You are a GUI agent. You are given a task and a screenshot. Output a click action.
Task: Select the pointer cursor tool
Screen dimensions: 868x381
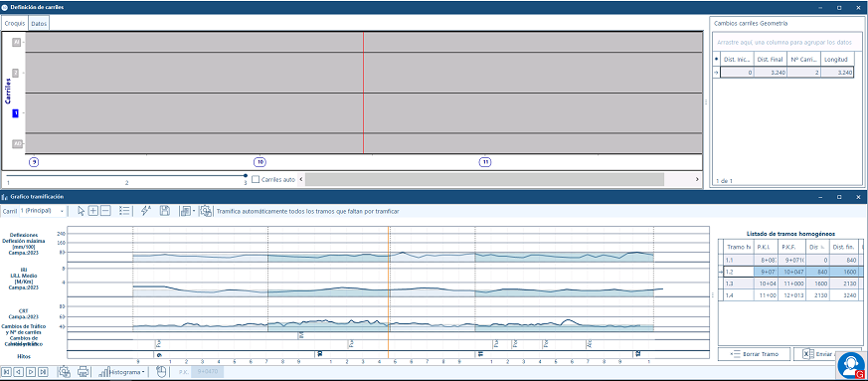point(82,211)
